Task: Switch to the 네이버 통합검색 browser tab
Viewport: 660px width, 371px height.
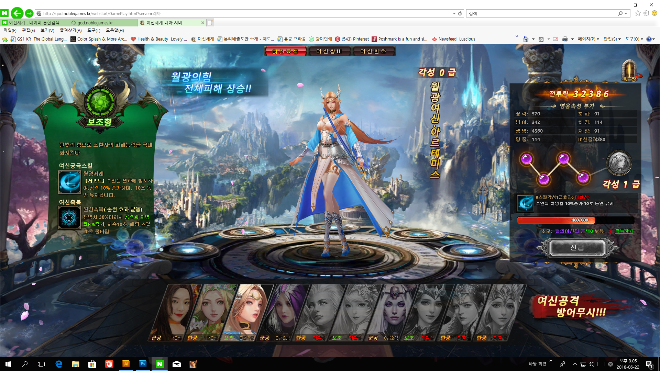Action: 35,23
